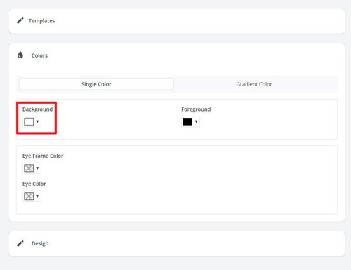The width and height of the screenshot is (351, 270).
Task: Click the pencil icon beside Templates
Action: pos(20,20)
